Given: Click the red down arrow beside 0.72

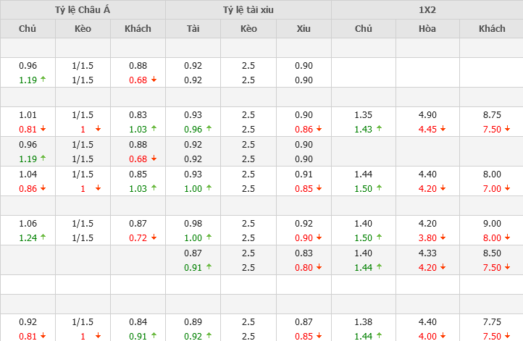Looking at the screenshot, I should [x=154, y=237].
